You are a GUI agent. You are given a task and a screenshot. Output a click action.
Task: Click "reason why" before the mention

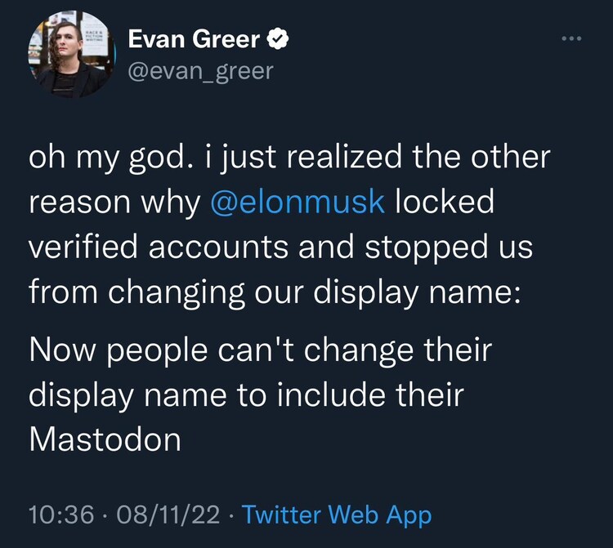point(114,202)
